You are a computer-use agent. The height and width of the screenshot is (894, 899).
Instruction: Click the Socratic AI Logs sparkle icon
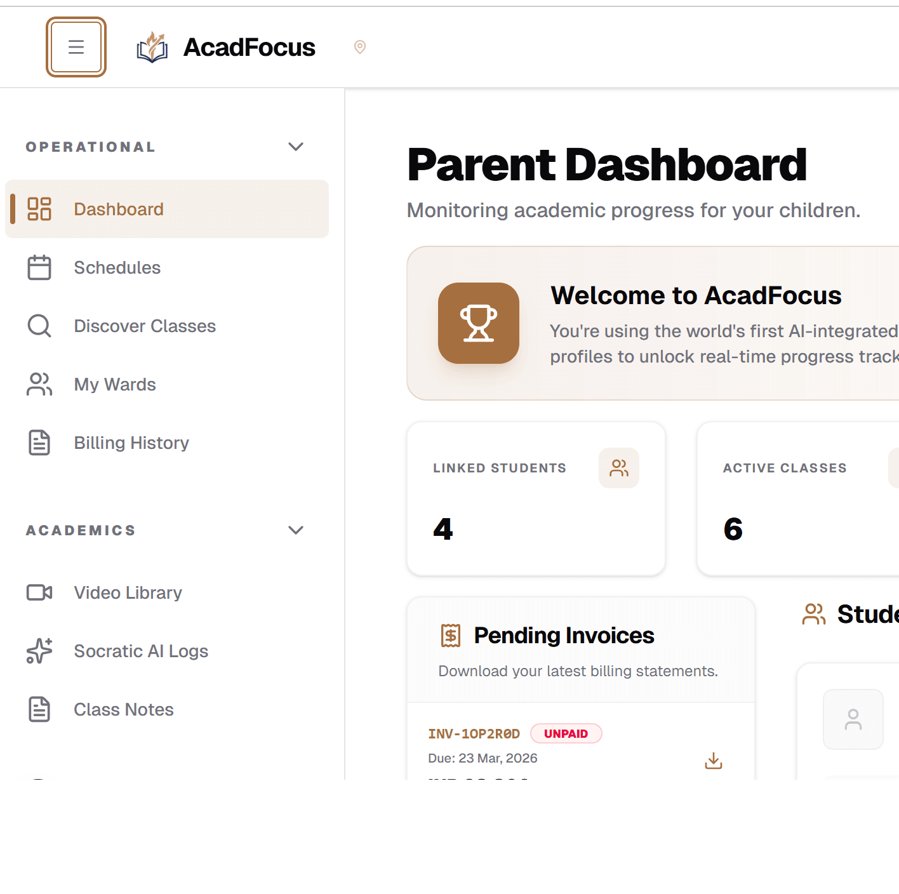pos(39,651)
